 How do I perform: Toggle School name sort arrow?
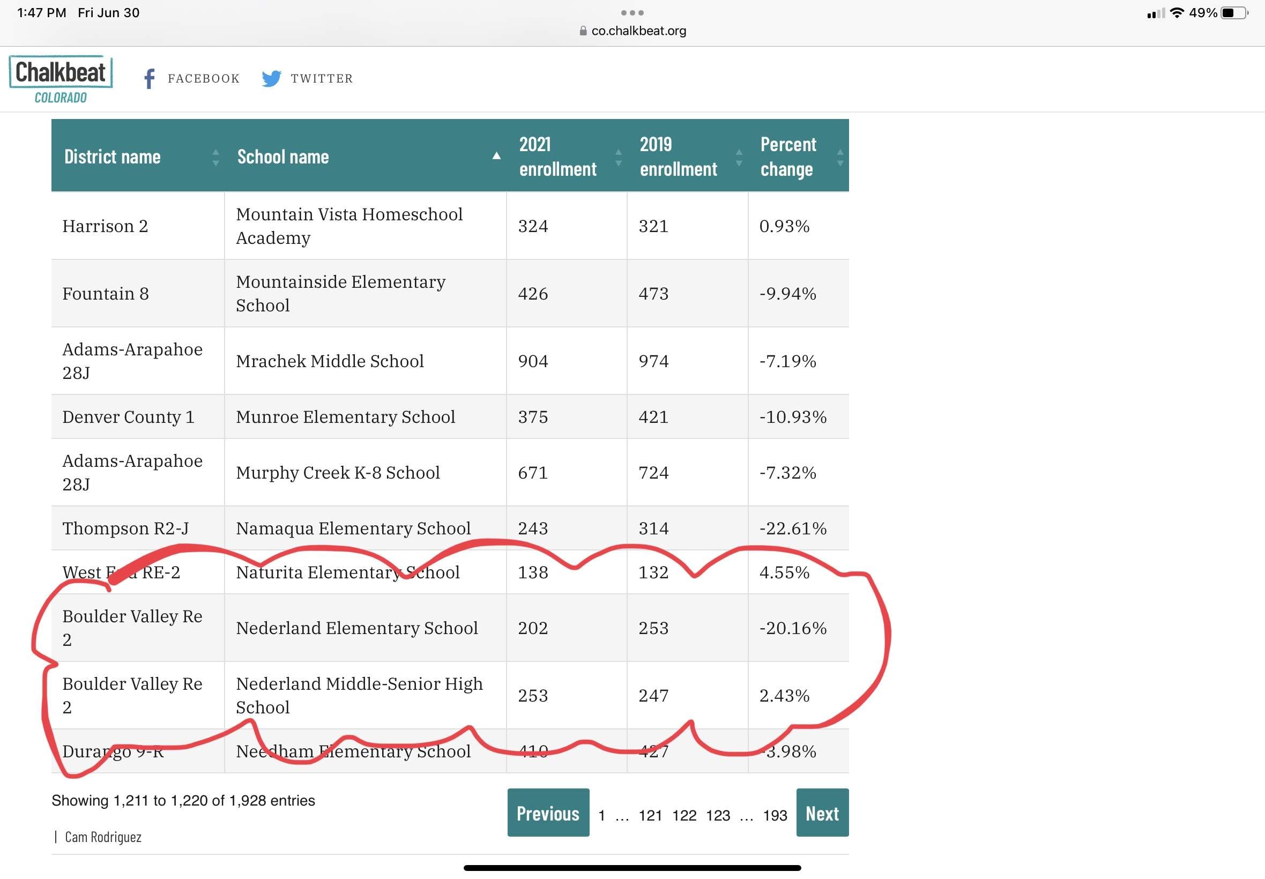click(x=496, y=157)
